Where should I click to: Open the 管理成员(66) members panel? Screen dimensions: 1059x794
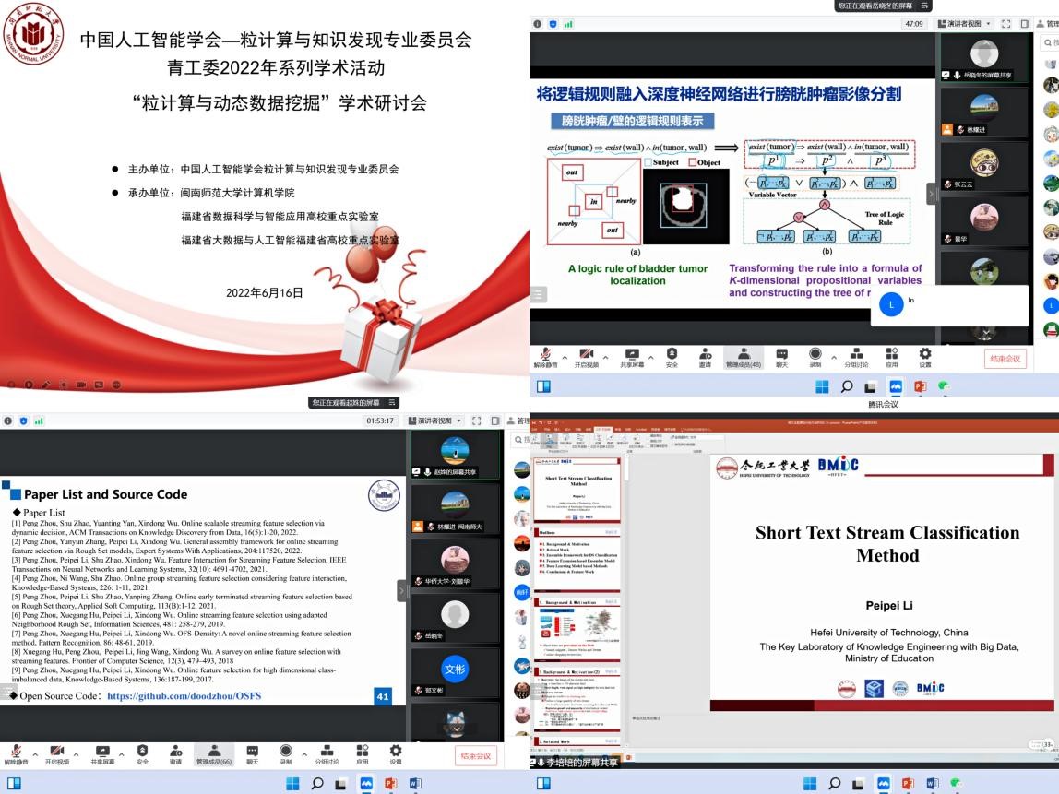coord(213,754)
